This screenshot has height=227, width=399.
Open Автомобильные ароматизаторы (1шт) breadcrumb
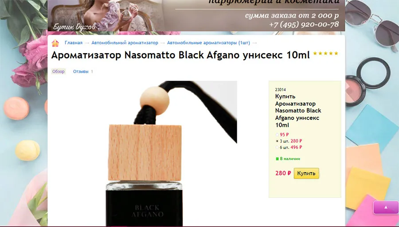coord(208,42)
